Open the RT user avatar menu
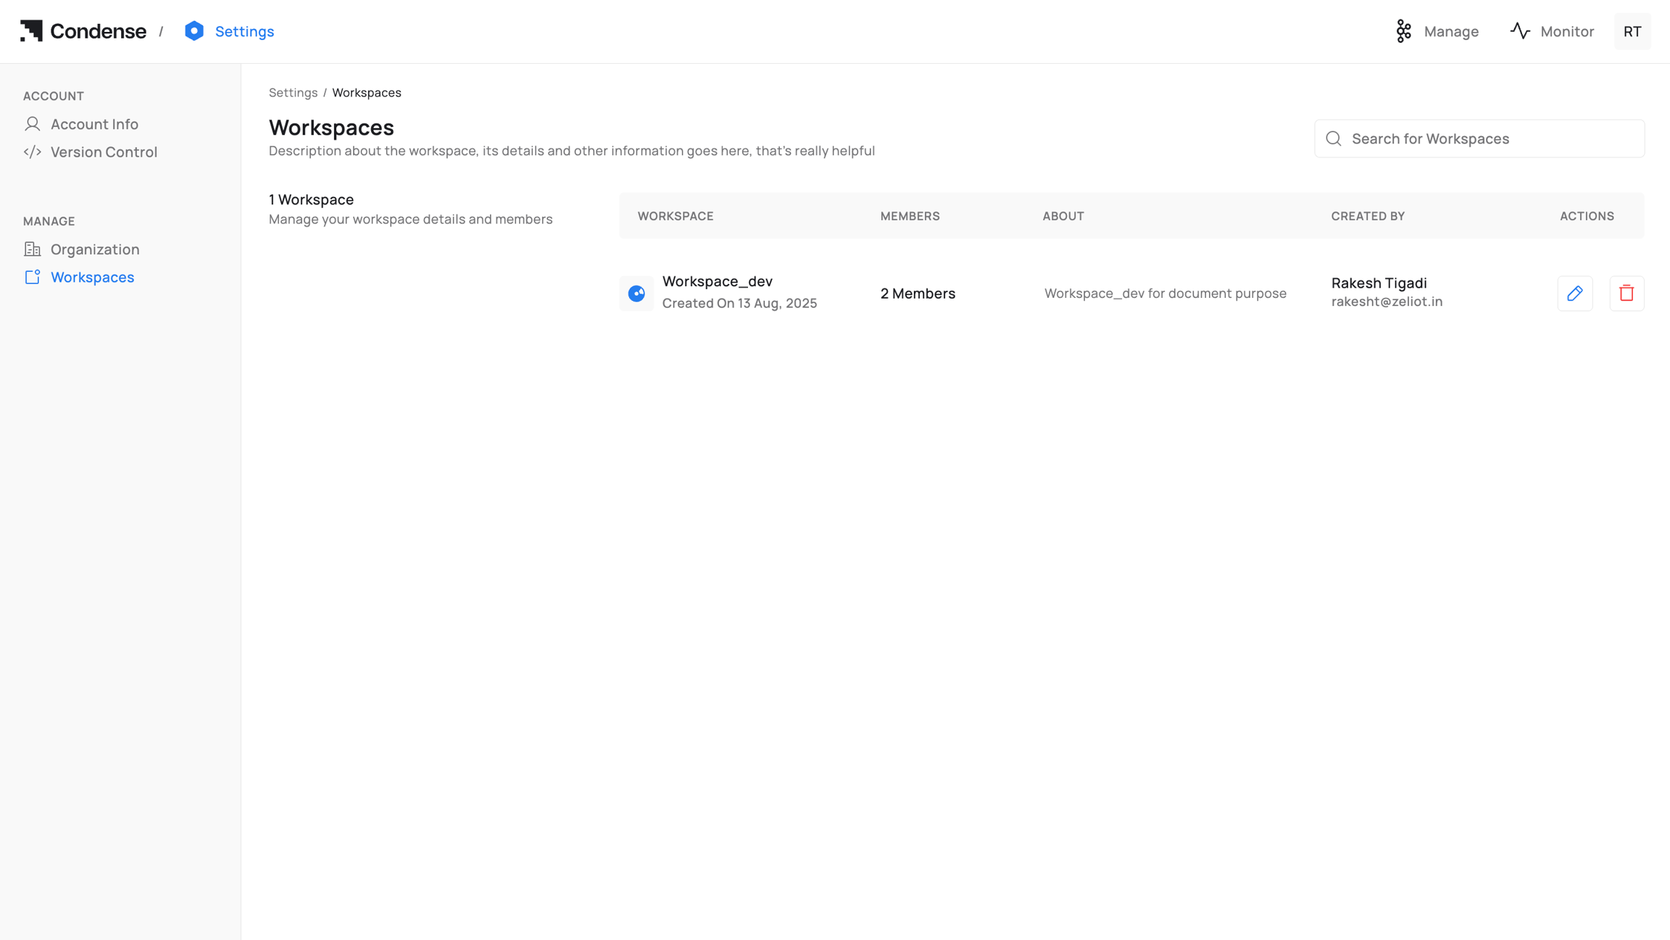 [1632, 31]
